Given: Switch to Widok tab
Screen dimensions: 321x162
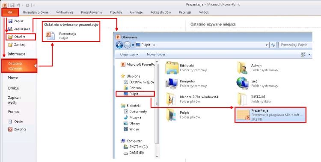Looking at the screenshot, I should [x=204, y=12].
